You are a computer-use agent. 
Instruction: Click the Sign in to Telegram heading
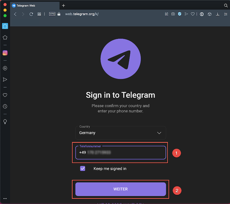click(121, 95)
